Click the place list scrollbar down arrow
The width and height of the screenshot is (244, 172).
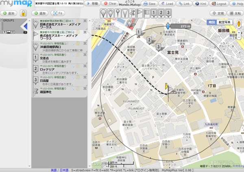click(89, 166)
